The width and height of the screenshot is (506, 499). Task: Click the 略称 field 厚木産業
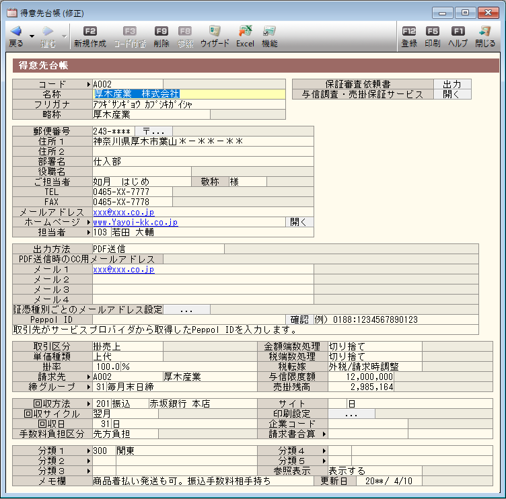(151, 114)
